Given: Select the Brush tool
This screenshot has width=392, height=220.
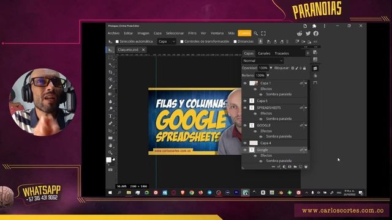Looking at the screenshot, I should coord(110,87).
